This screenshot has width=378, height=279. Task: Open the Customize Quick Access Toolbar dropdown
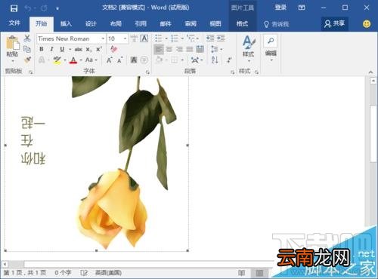click(x=57, y=8)
